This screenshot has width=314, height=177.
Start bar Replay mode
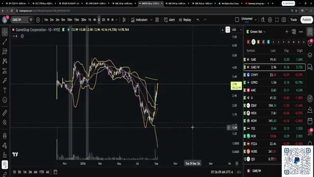coord(185,20)
